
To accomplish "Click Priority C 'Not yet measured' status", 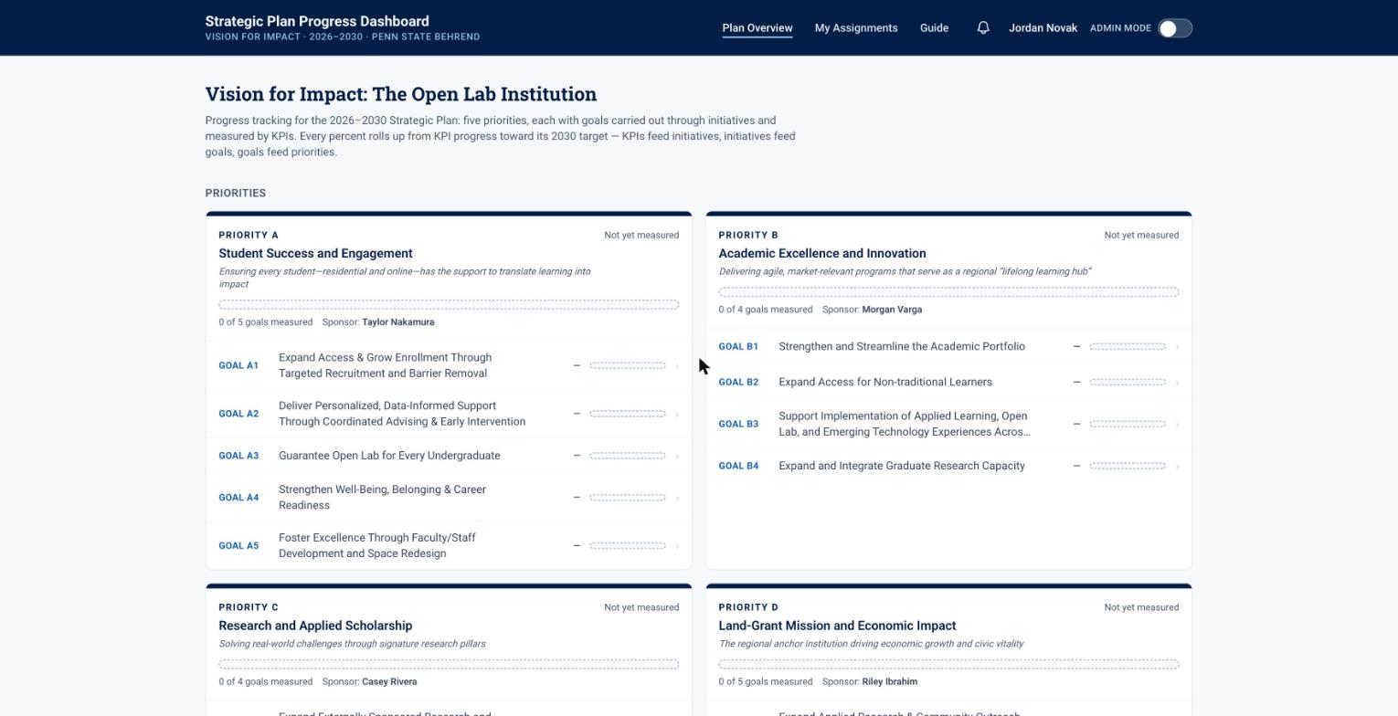I will click(641, 607).
